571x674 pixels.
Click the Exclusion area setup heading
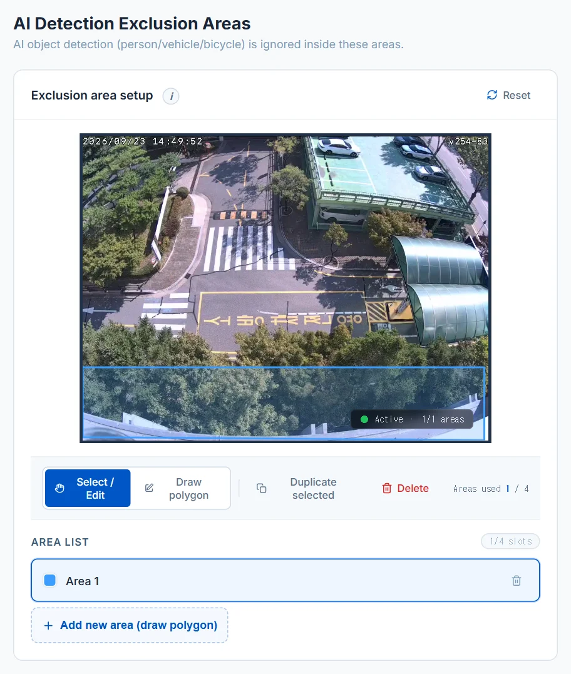coord(92,95)
